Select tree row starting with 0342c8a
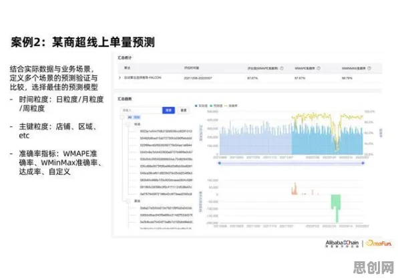 pyautogui.click(x=166, y=152)
